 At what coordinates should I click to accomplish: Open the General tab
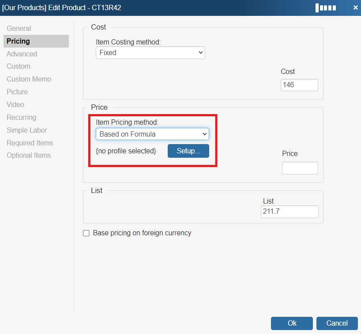click(x=19, y=28)
